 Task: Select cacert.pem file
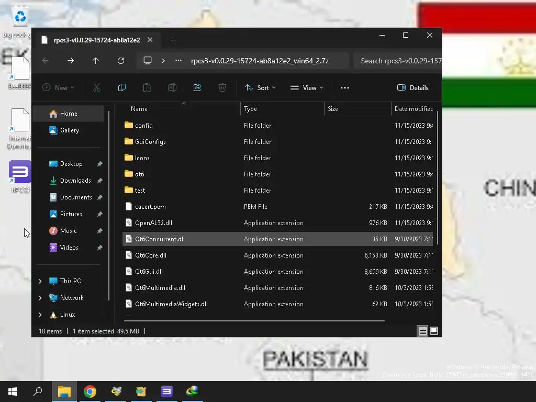[x=277, y=206]
